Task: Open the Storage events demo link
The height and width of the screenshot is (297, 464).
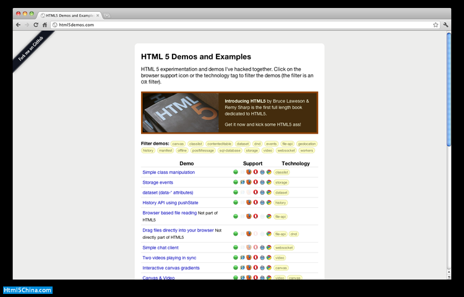Action: (158, 183)
